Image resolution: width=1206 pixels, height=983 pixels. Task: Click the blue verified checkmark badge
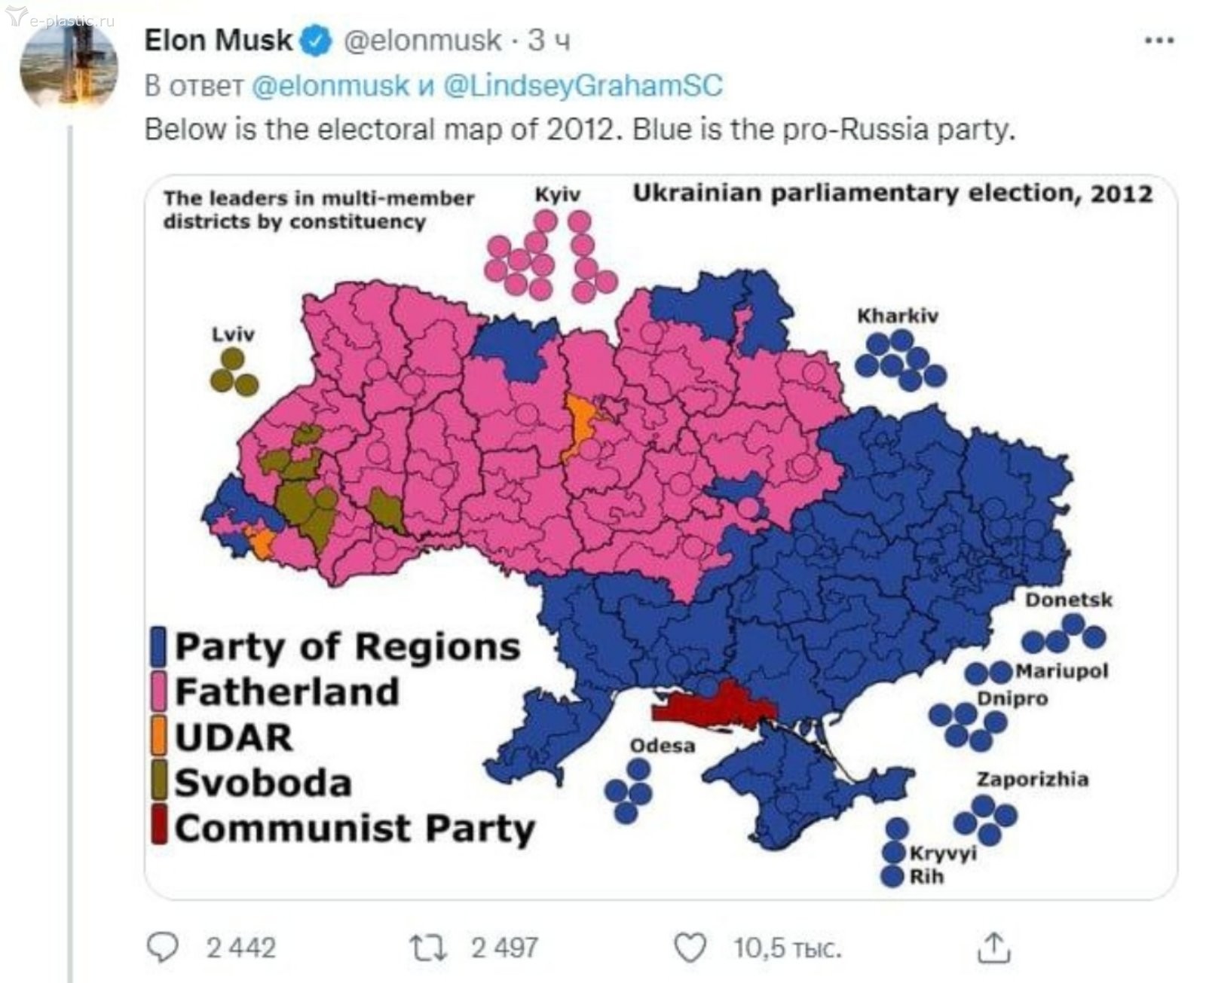(317, 41)
